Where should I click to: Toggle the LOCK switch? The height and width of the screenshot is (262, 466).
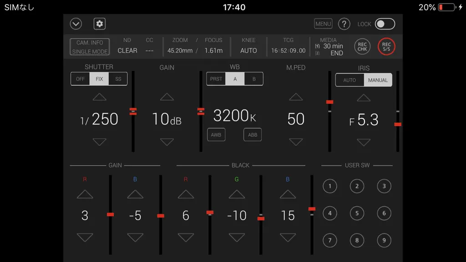coord(385,24)
